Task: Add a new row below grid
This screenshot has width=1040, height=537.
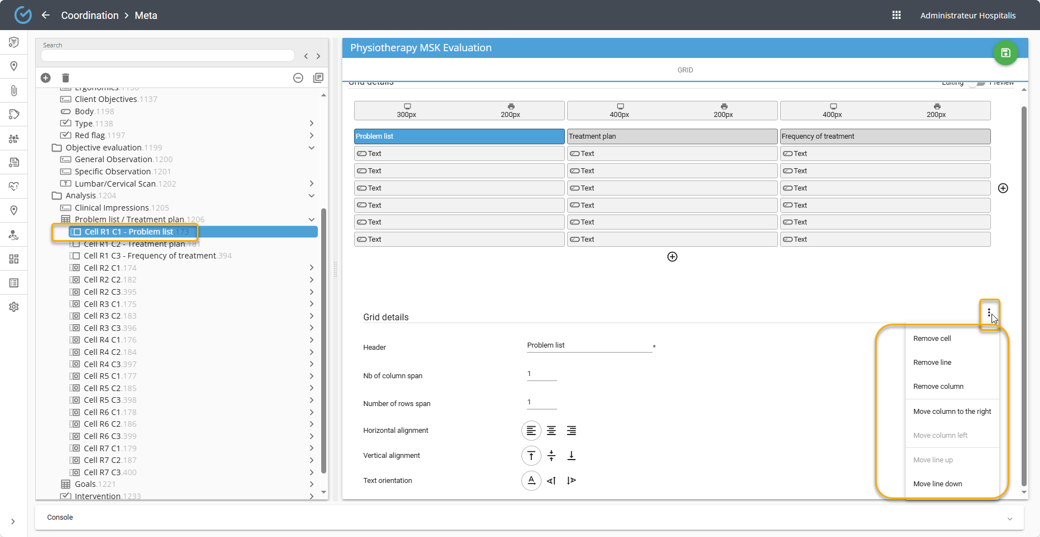Action: (x=672, y=257)
